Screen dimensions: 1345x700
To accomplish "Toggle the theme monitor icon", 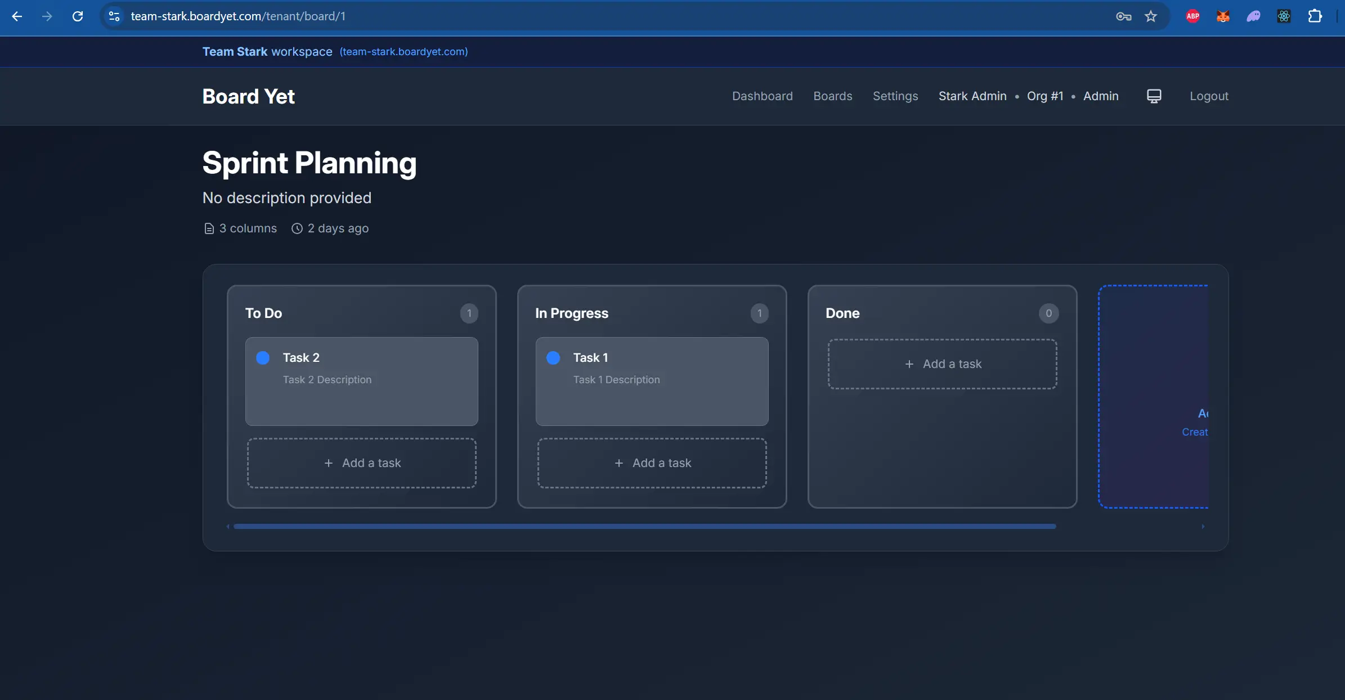I will click(x=1154, y=96).
